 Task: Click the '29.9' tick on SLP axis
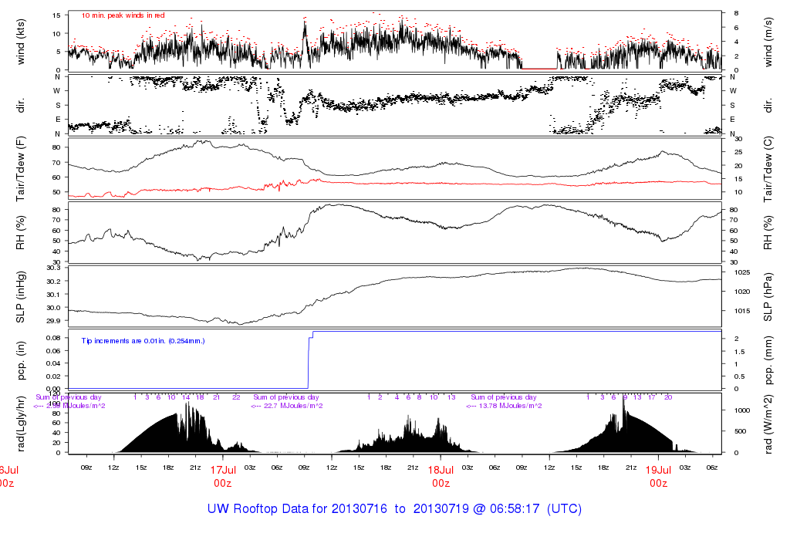click(x=53, y=320)
